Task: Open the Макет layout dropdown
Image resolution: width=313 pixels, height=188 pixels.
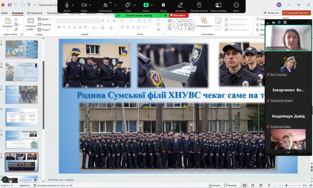Action: (x=44, y=19)
